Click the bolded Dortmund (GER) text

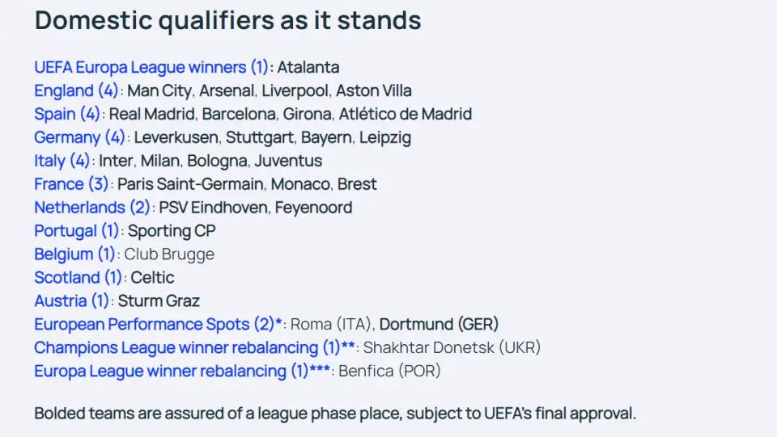click(439, 324)
